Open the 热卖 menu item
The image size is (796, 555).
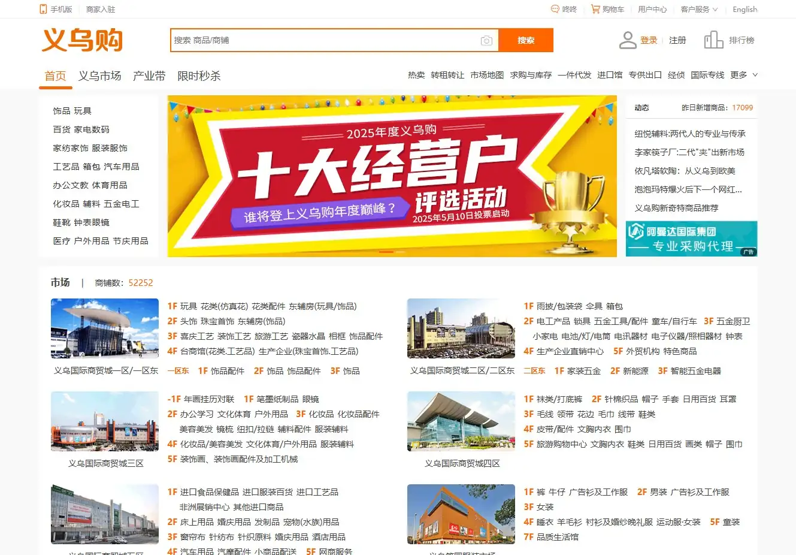click(416, 75)
